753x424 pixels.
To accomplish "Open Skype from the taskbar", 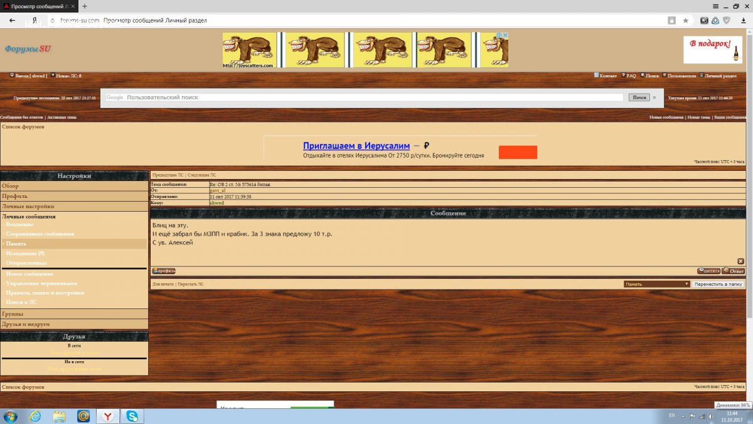I will pyautogui.click(x=132, y=416).
